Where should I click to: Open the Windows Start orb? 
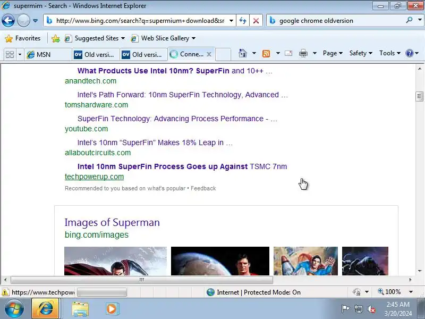pyautogui.click(x=14, y=309)
